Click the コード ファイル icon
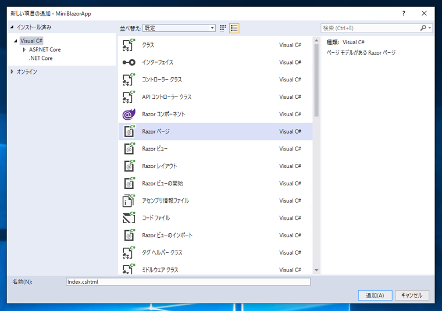Image resolution: width=442 pixels, height=311 pixels. tap(129, 218)
